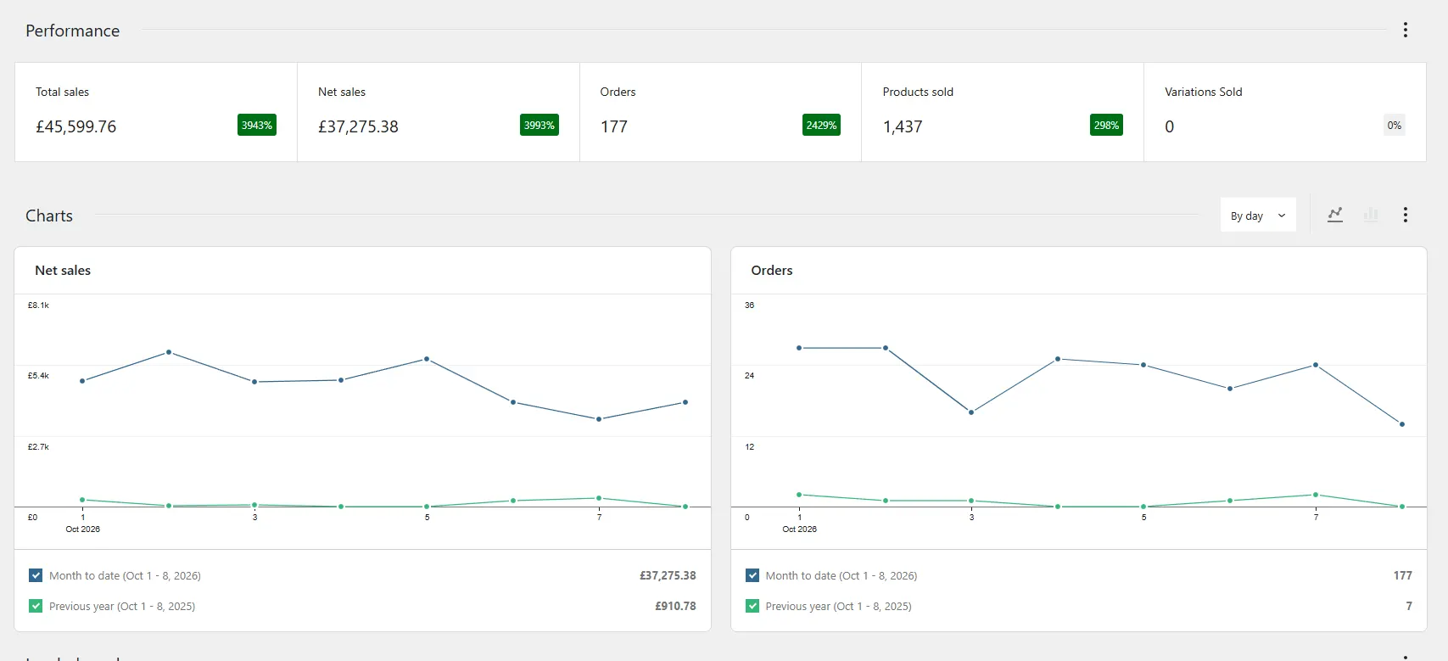Untick Month to date under Orders chart
Image resolution: width=1448 pixels, height=661 pixels.
click(752, 575)
